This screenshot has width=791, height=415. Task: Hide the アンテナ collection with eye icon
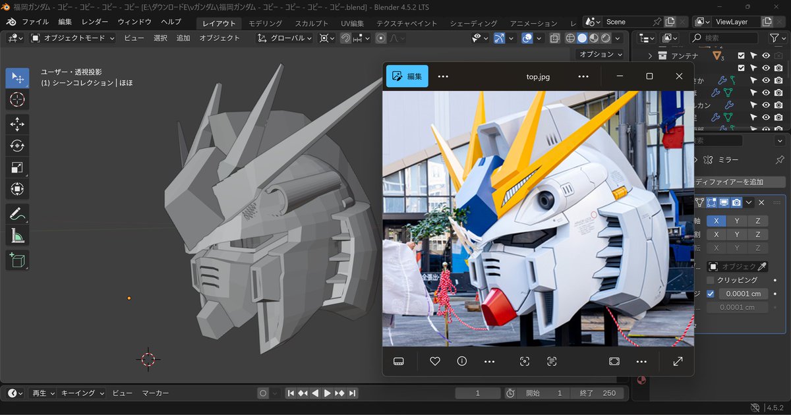tap(766, 56)
